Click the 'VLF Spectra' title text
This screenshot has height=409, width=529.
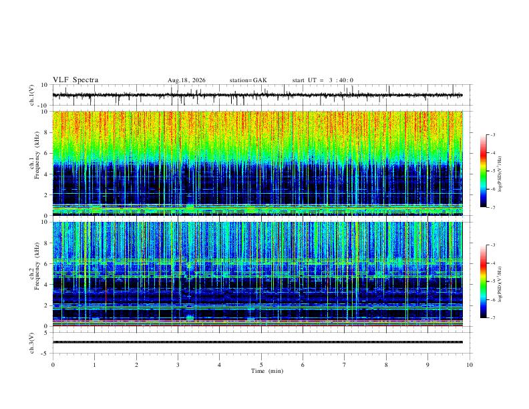coord(75,80)
